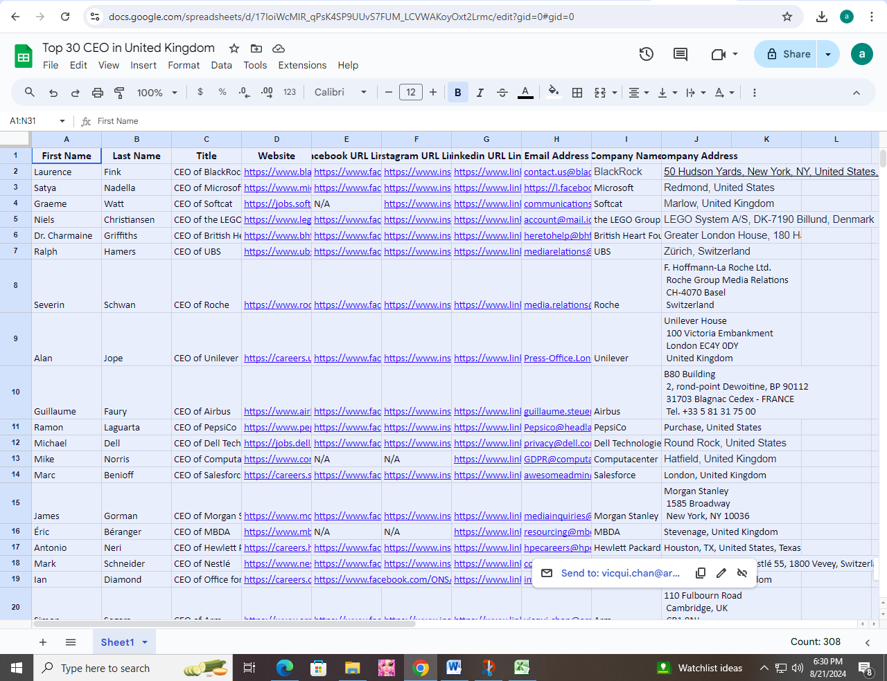This screenshot has width=887, height=681.
Task: Remove link using unlink icon
Action: pyautogui.click(x=742, y=573)
